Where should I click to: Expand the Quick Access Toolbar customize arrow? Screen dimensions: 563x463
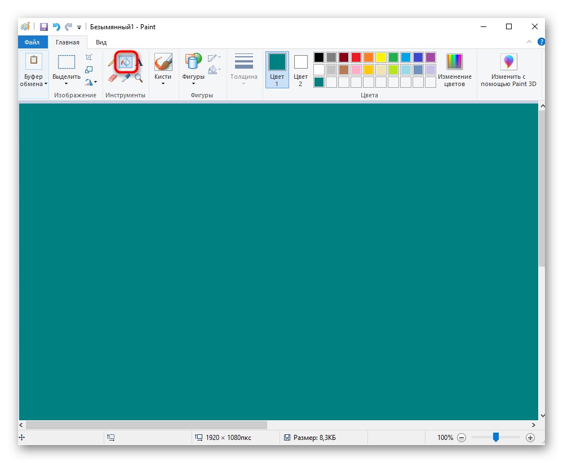point(79,27)
